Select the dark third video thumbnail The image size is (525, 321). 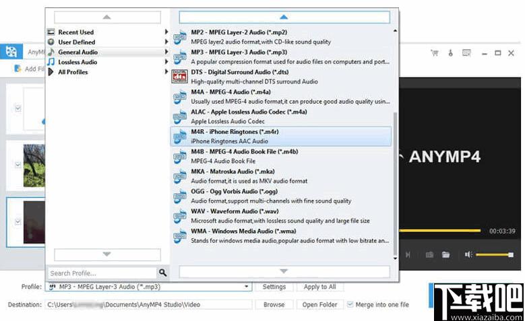point(34,222)
